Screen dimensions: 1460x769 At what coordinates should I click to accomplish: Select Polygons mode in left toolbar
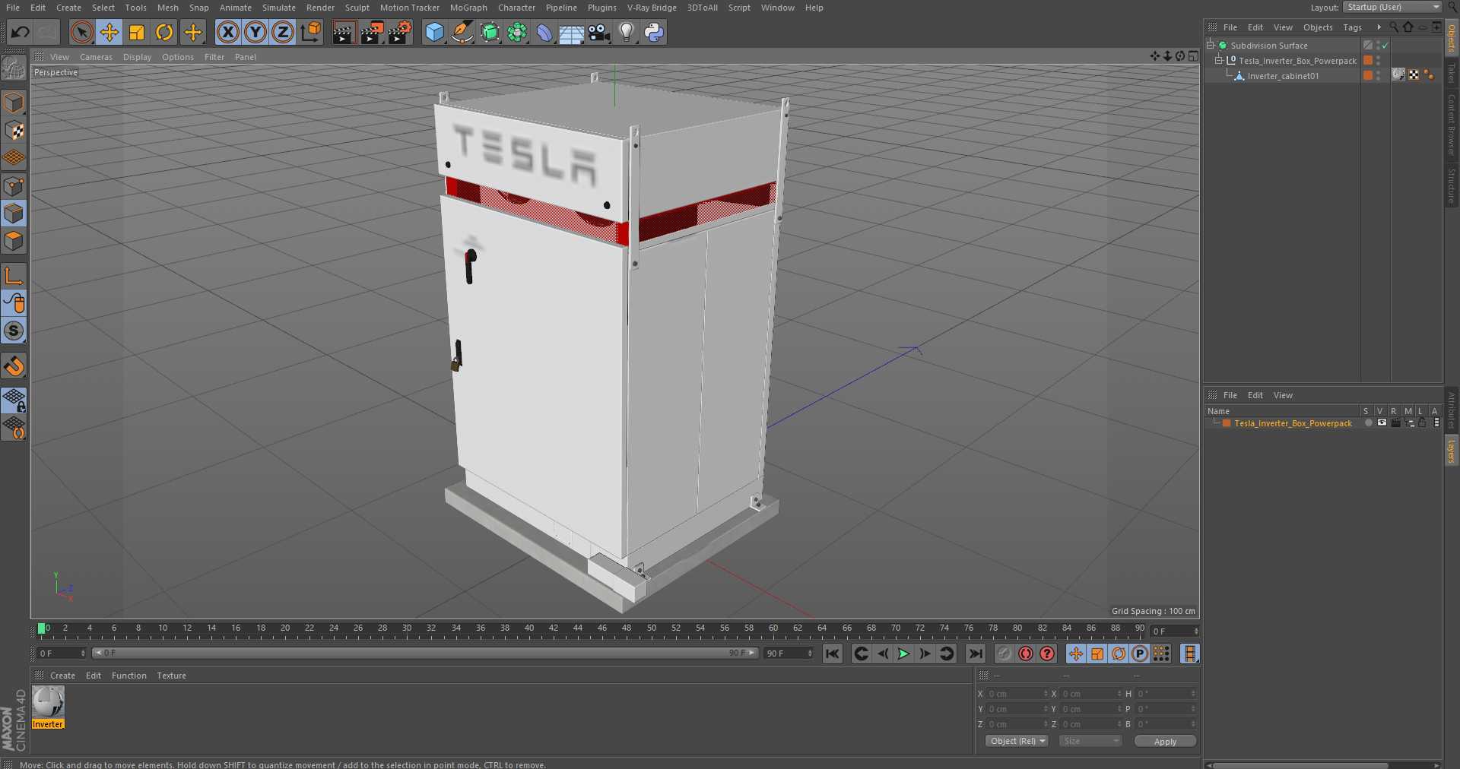pyautogui.click(x=14, y=241)
